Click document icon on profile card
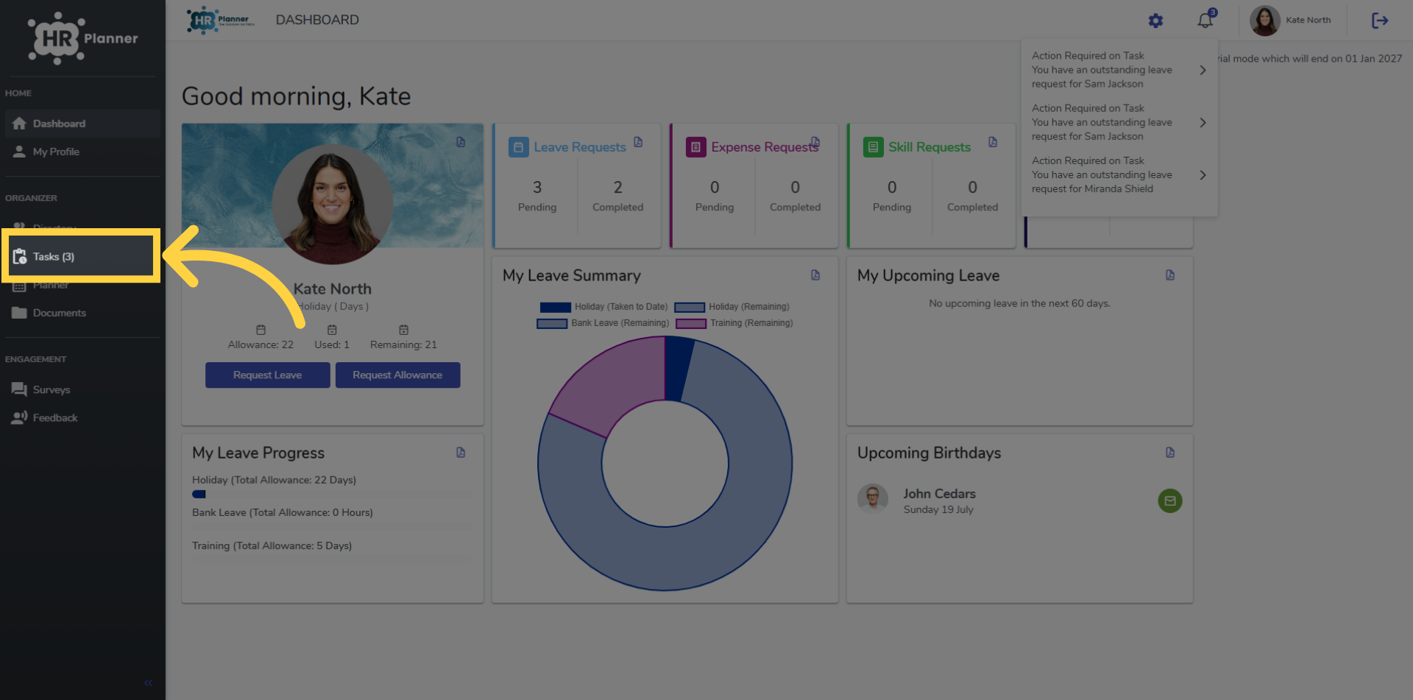The image size is (1413, 700). [x=461, y=142]
